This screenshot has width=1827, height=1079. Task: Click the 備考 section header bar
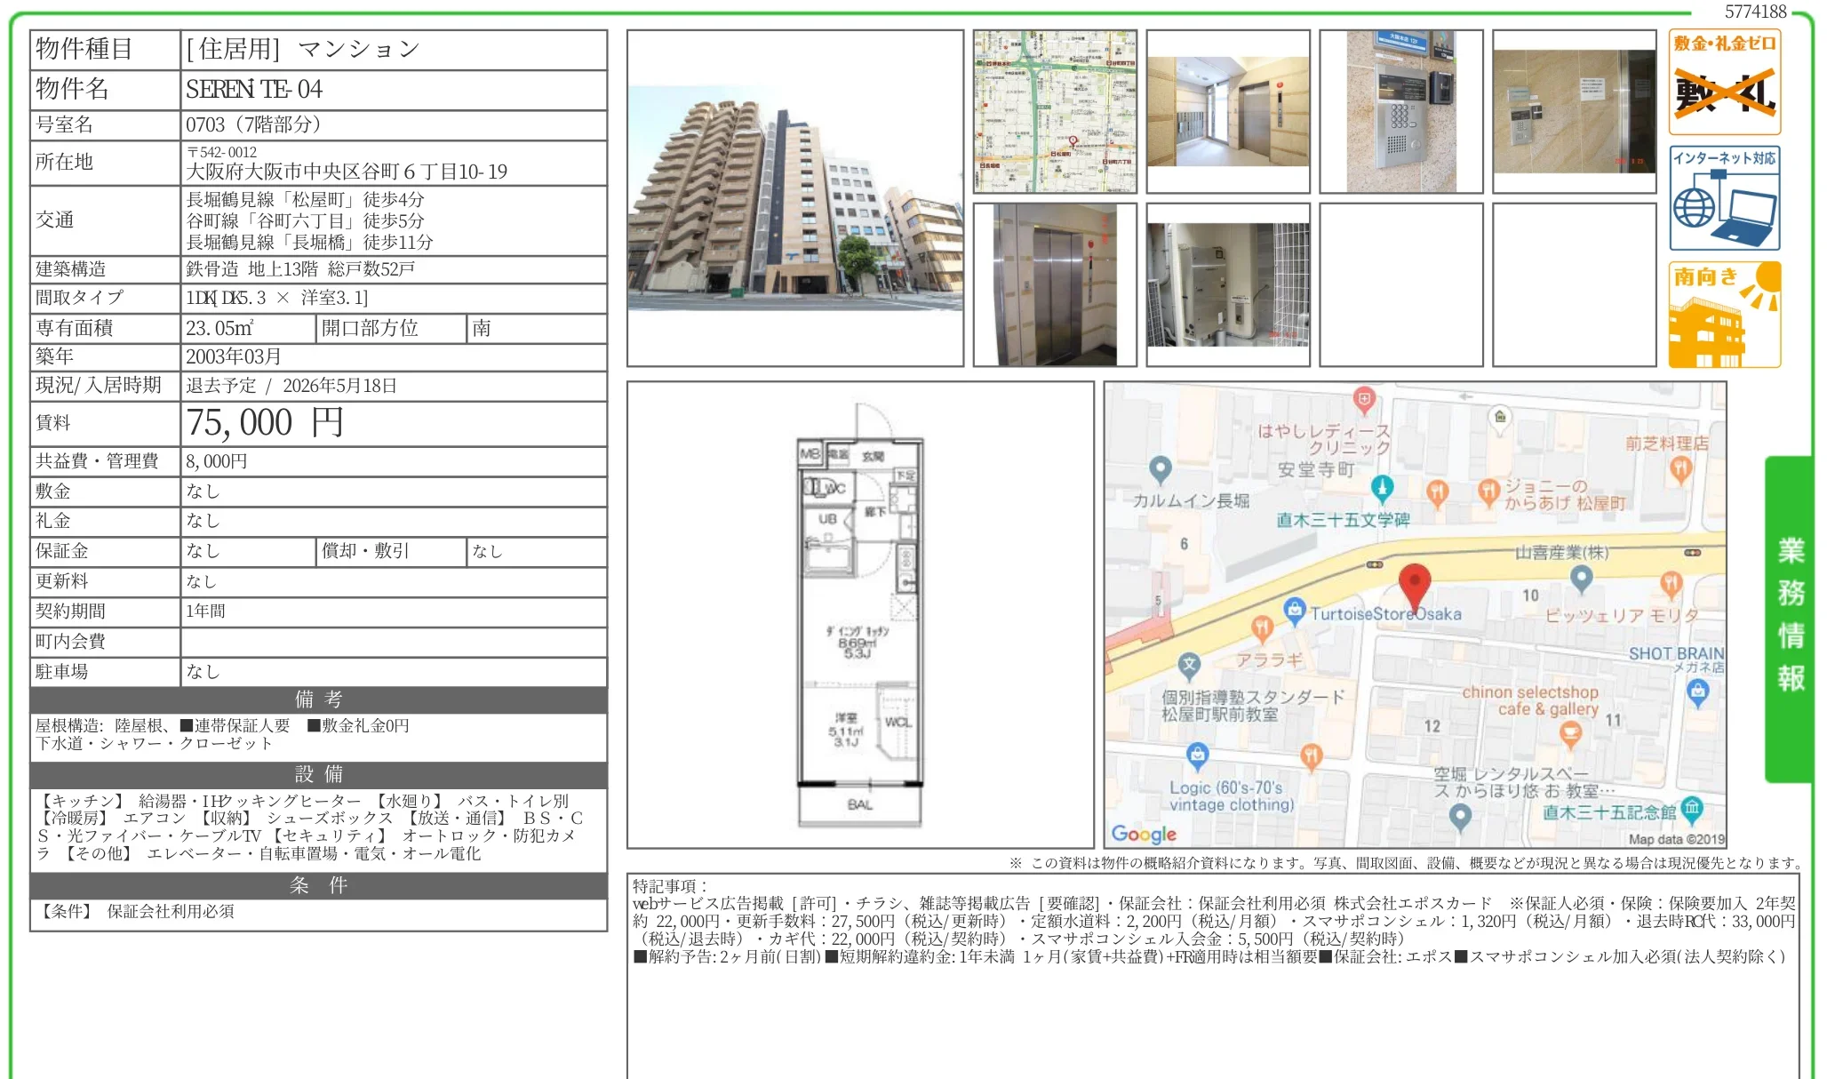[318, 699]
